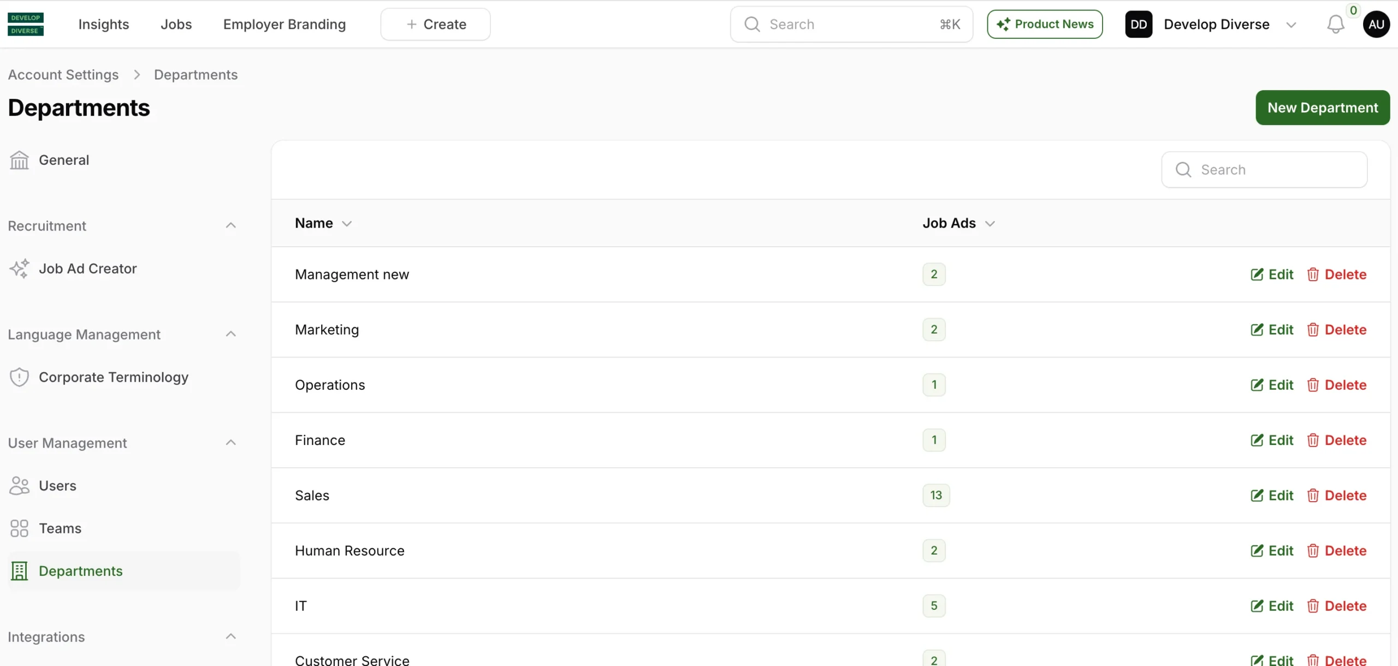Open the Employer Branding menu
Image resolution: width=1398 pixels, height=666 pixels.
point(285,25)
